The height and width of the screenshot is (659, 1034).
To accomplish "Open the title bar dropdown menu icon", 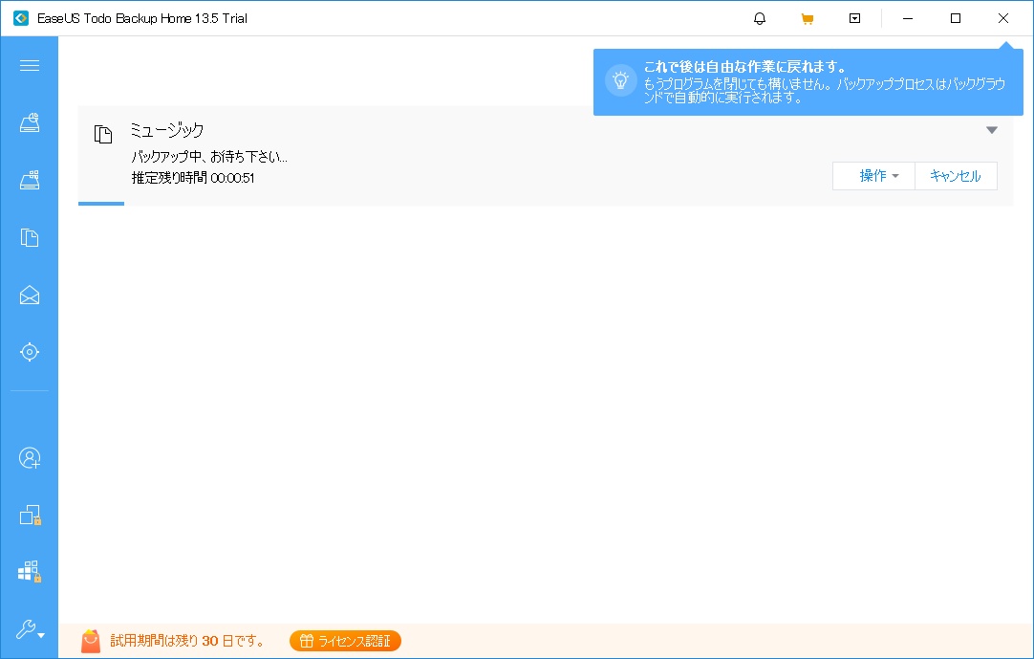I will (854, 18).
